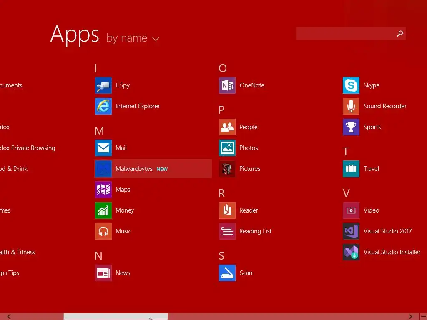Viewport: 427px width, 320px height.
Task: Open the Visual Studio Installer icon
Action: (x=351, y=252)
